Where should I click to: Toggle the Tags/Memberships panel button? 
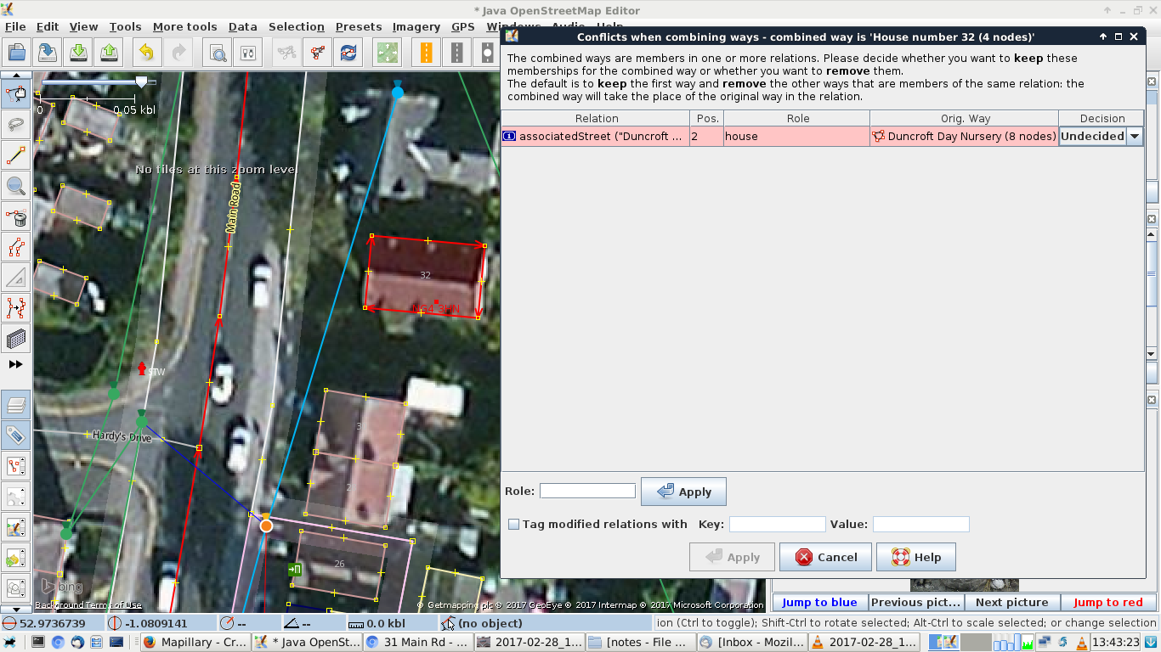16,436
